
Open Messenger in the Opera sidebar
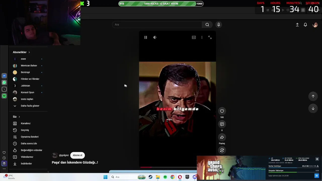click(4, 76)
